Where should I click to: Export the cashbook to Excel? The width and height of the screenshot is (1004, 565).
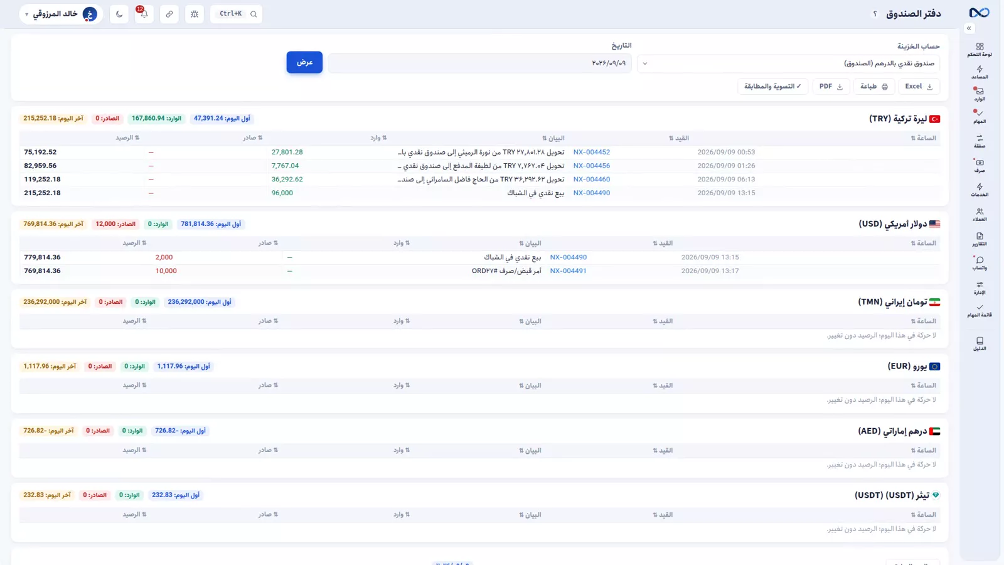point(919,87)
